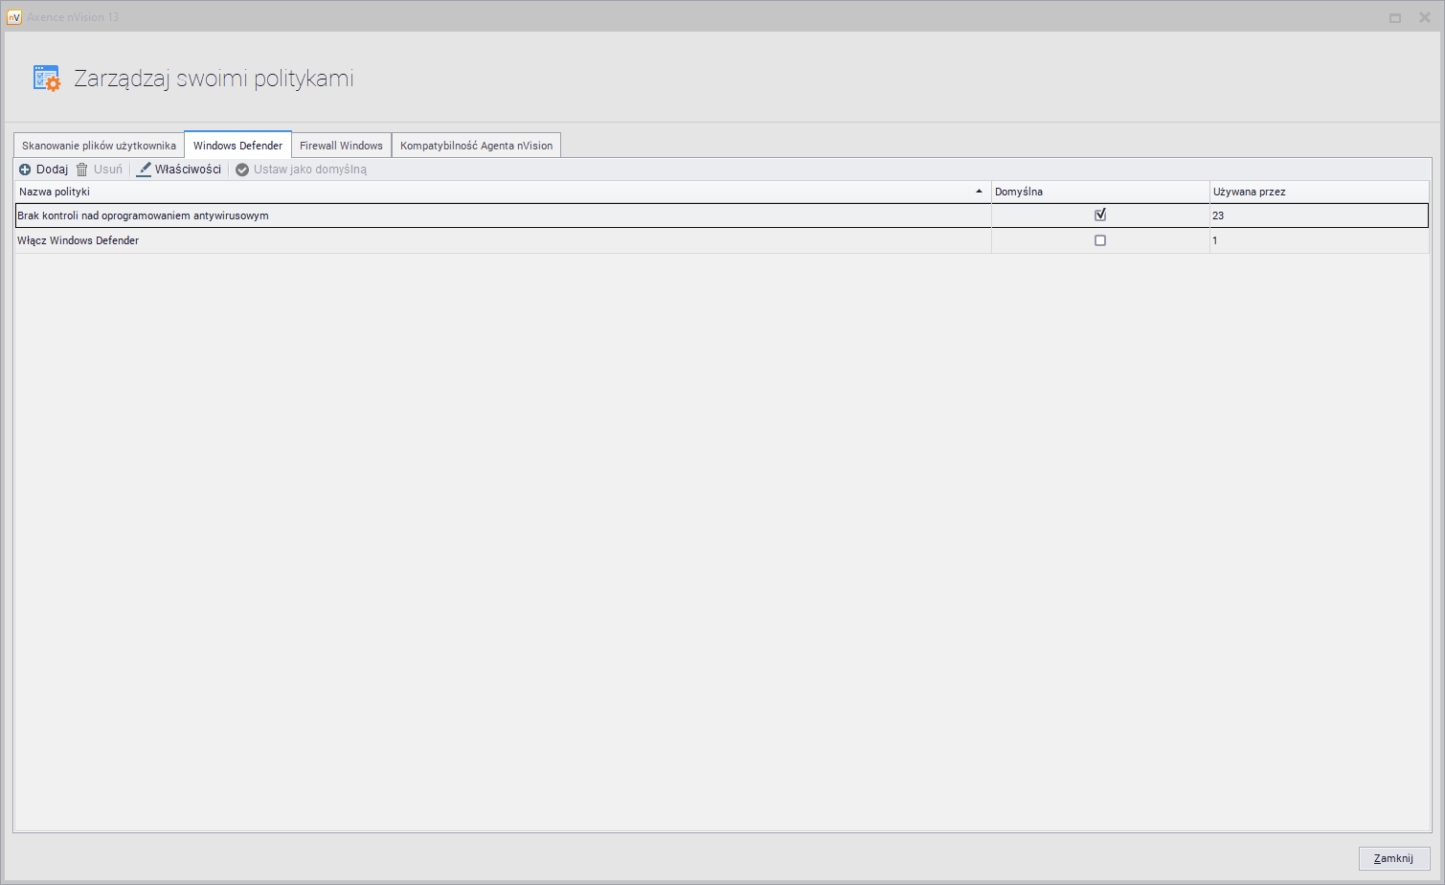1445x885 pixels.
Task: Click the Usuń trash can icon
Action: tap(82, 170)
